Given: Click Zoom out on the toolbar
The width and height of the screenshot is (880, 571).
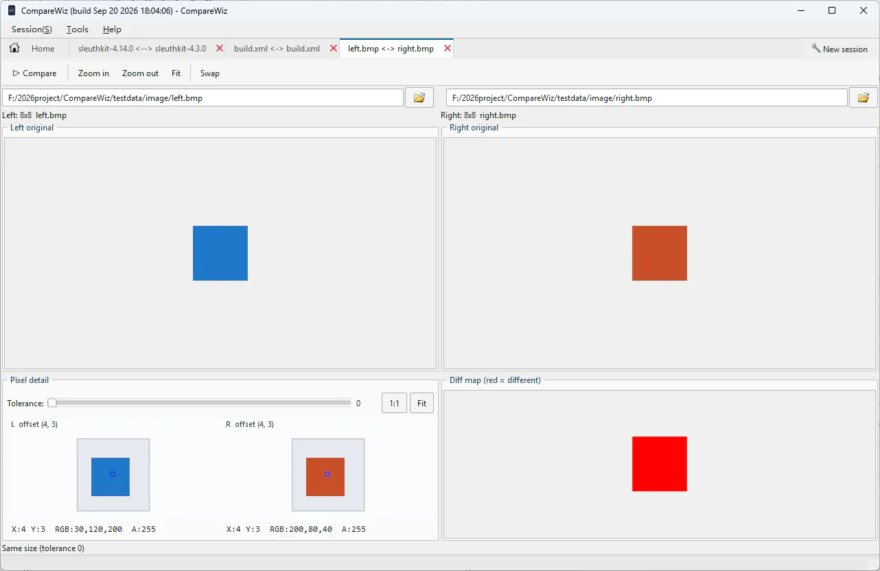Looking at the screenshot, I should [x=140, y=73].
